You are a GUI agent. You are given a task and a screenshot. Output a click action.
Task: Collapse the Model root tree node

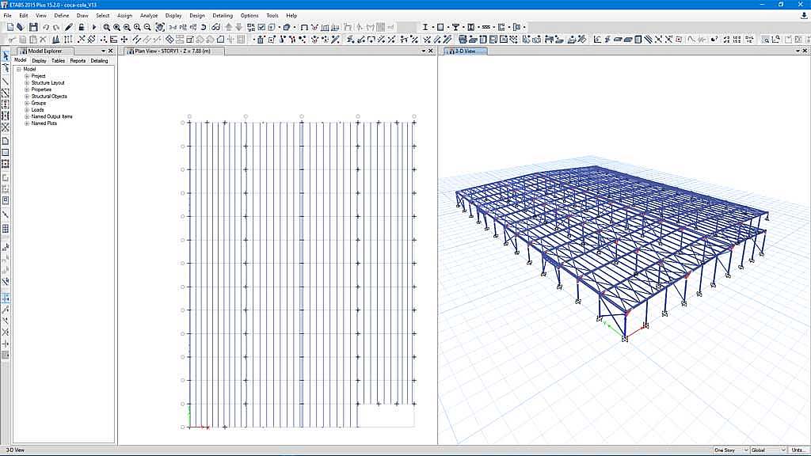click(x=19, y=69)
